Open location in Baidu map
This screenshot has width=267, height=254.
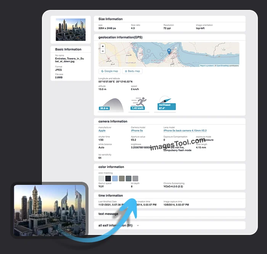click(132, 71)
